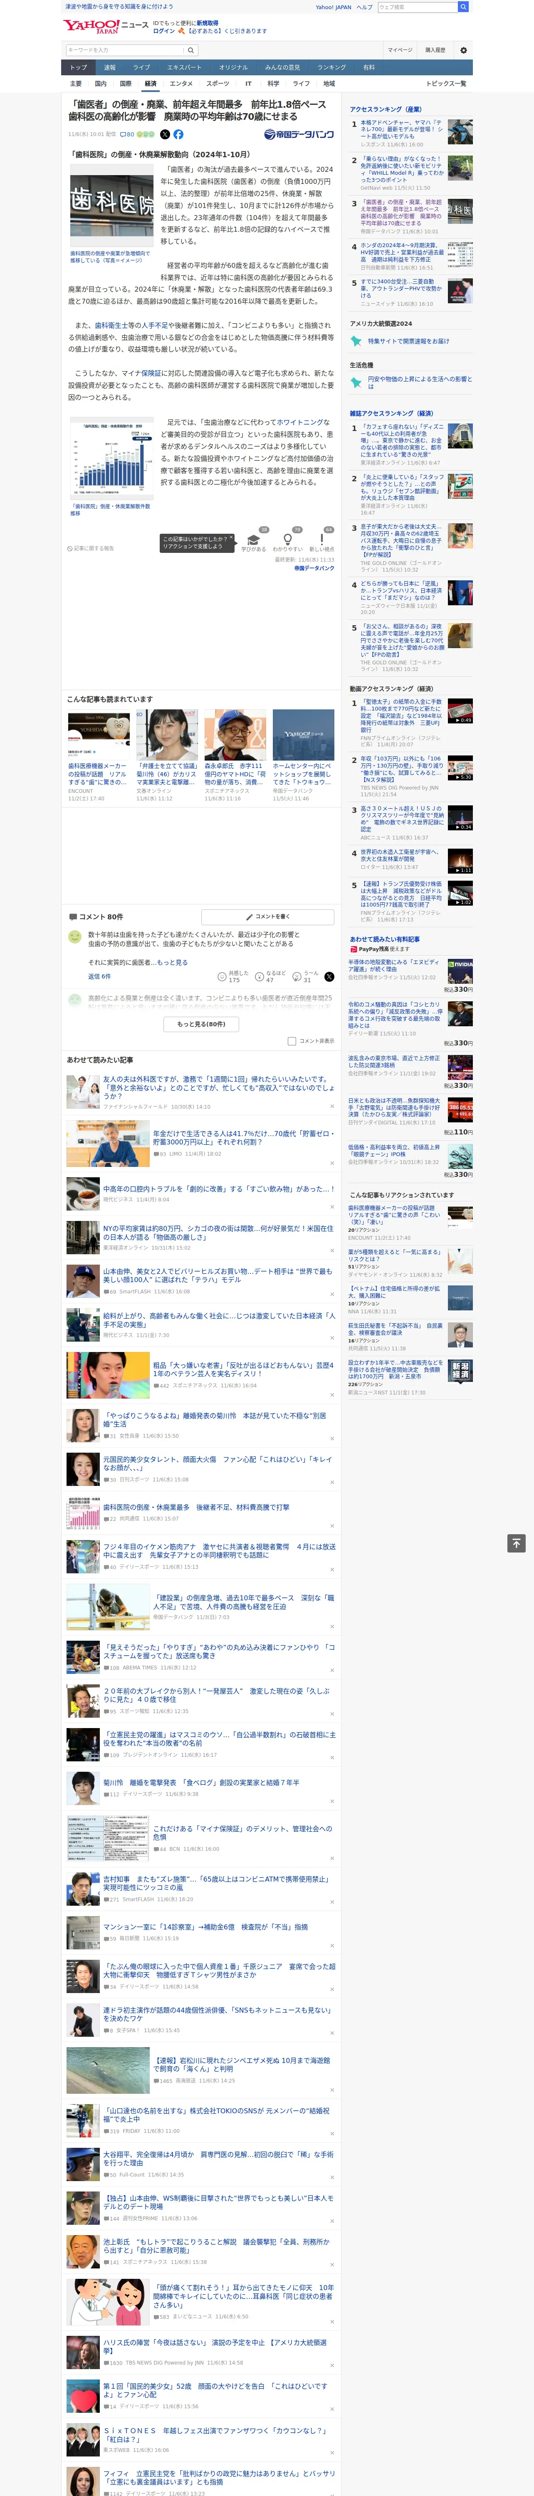
Task: Select the 国際 category tab
Action: tap(125, 83)
